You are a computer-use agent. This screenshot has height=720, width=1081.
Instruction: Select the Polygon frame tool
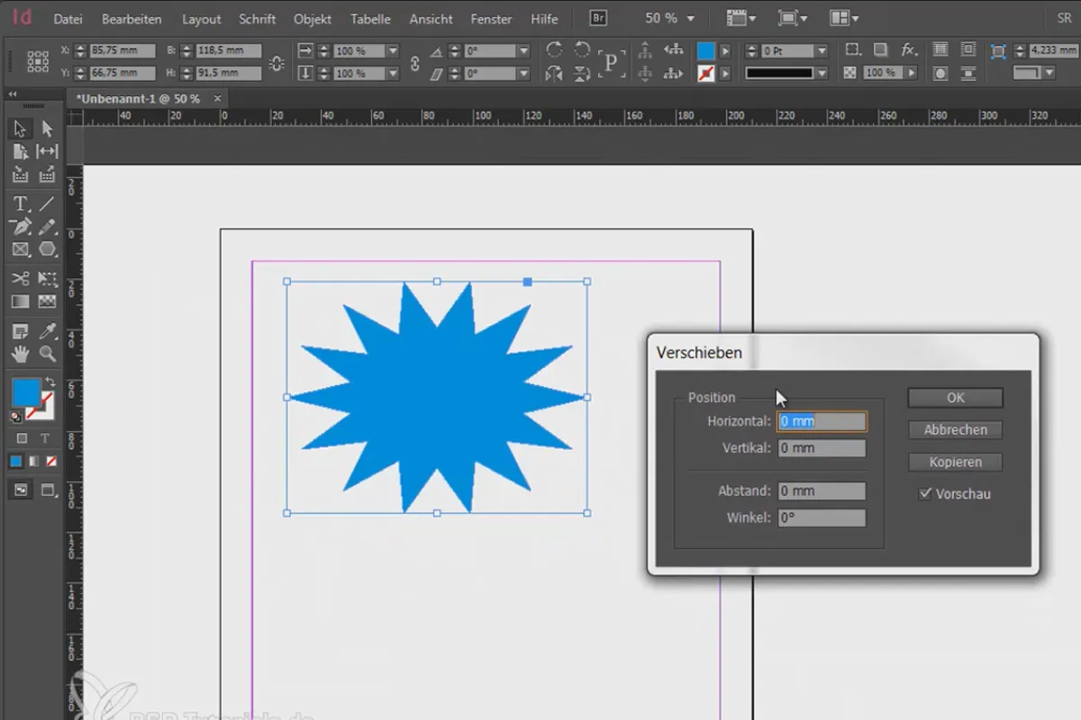[x=47, y=249]
